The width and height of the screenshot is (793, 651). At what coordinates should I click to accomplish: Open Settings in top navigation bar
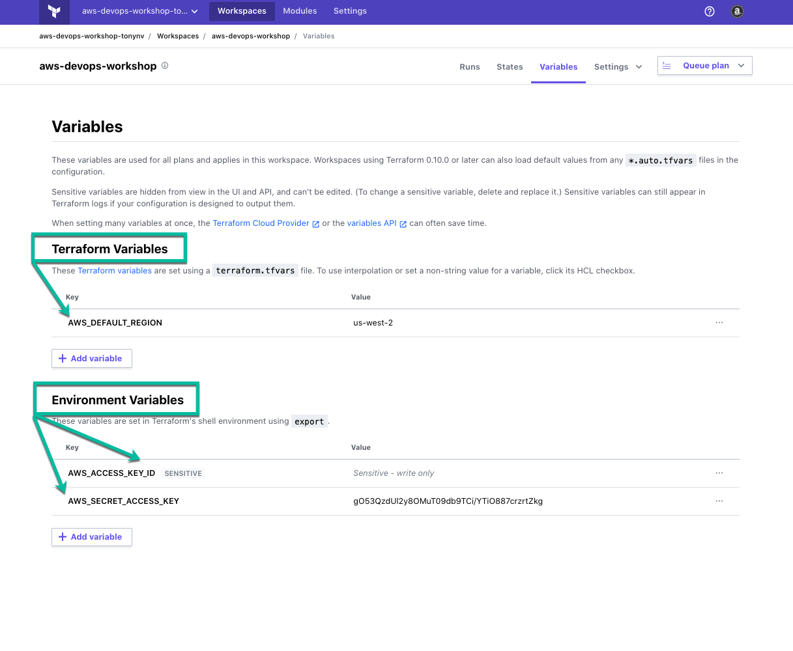coord(350,11)
